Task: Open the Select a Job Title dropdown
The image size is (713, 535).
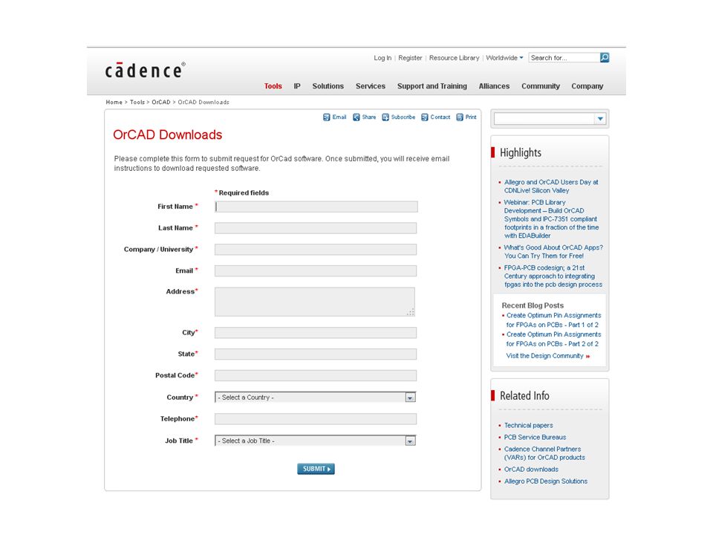Action: pyautogui.click(x=315, y=441)
